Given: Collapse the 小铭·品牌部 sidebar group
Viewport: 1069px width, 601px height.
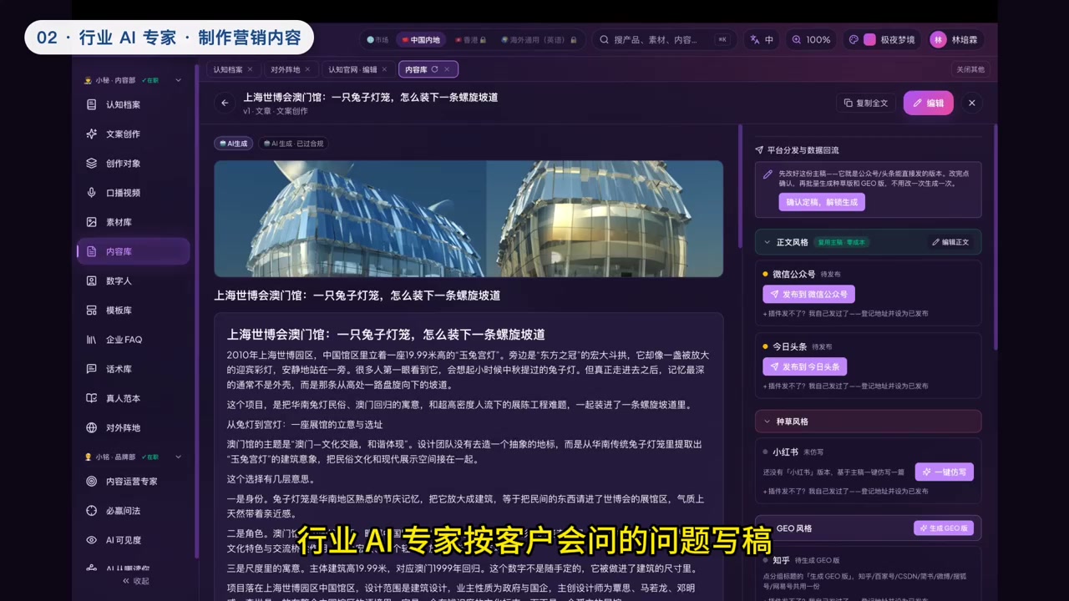Looking at the screenshot, I should coord(178,457).
